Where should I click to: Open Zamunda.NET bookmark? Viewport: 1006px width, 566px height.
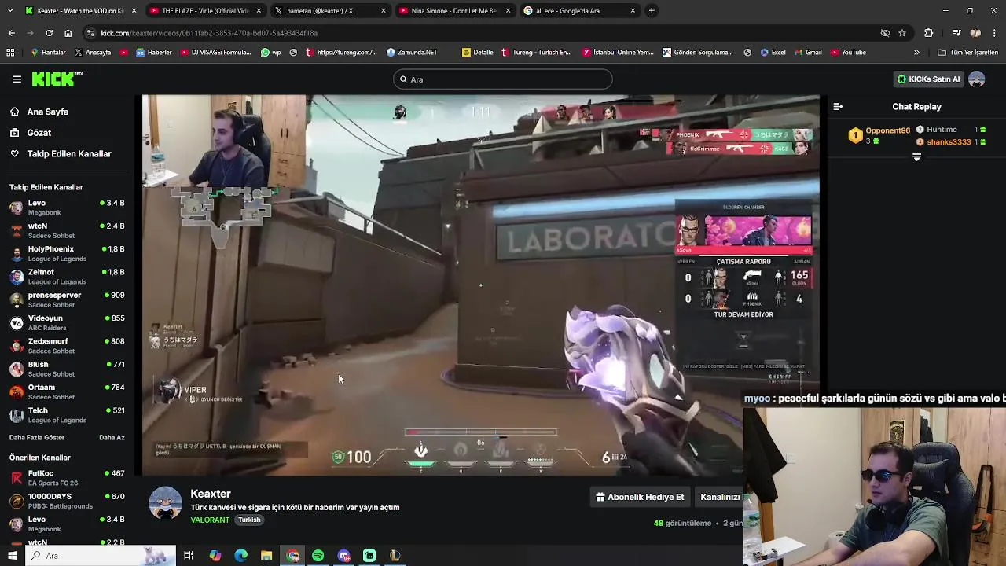pos(412,53)
